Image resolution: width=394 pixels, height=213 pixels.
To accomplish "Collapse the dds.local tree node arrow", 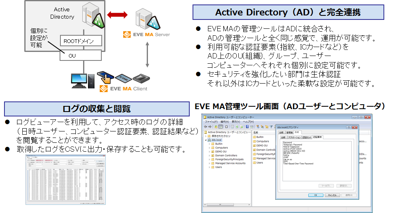I will 206,140.
